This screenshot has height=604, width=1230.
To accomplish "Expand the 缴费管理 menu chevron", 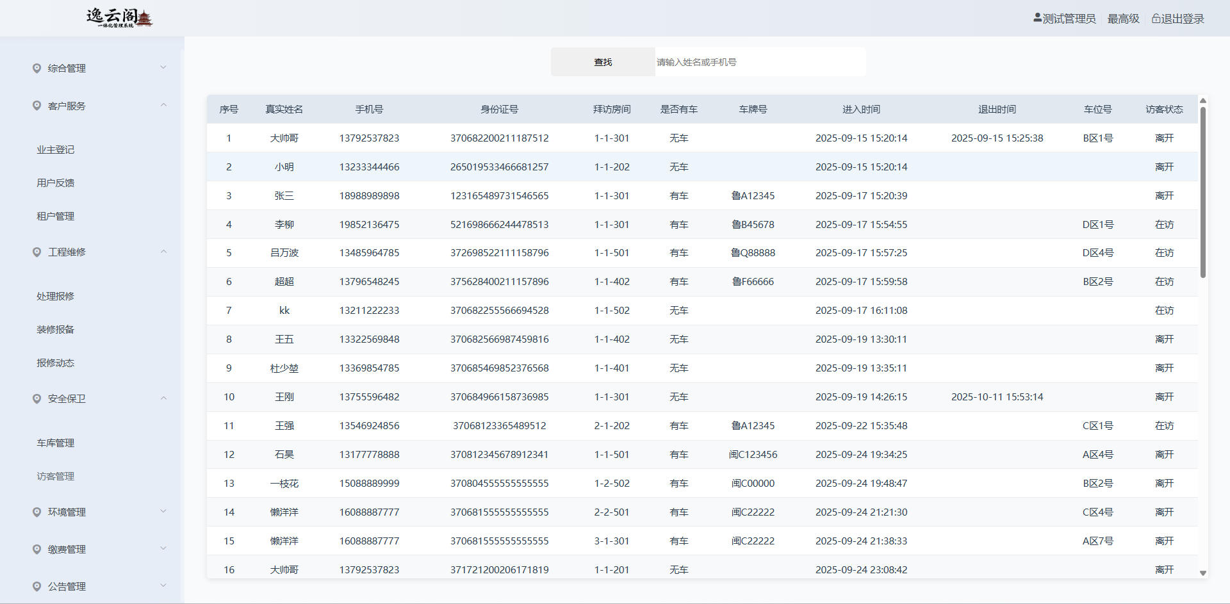I will 163,548.
